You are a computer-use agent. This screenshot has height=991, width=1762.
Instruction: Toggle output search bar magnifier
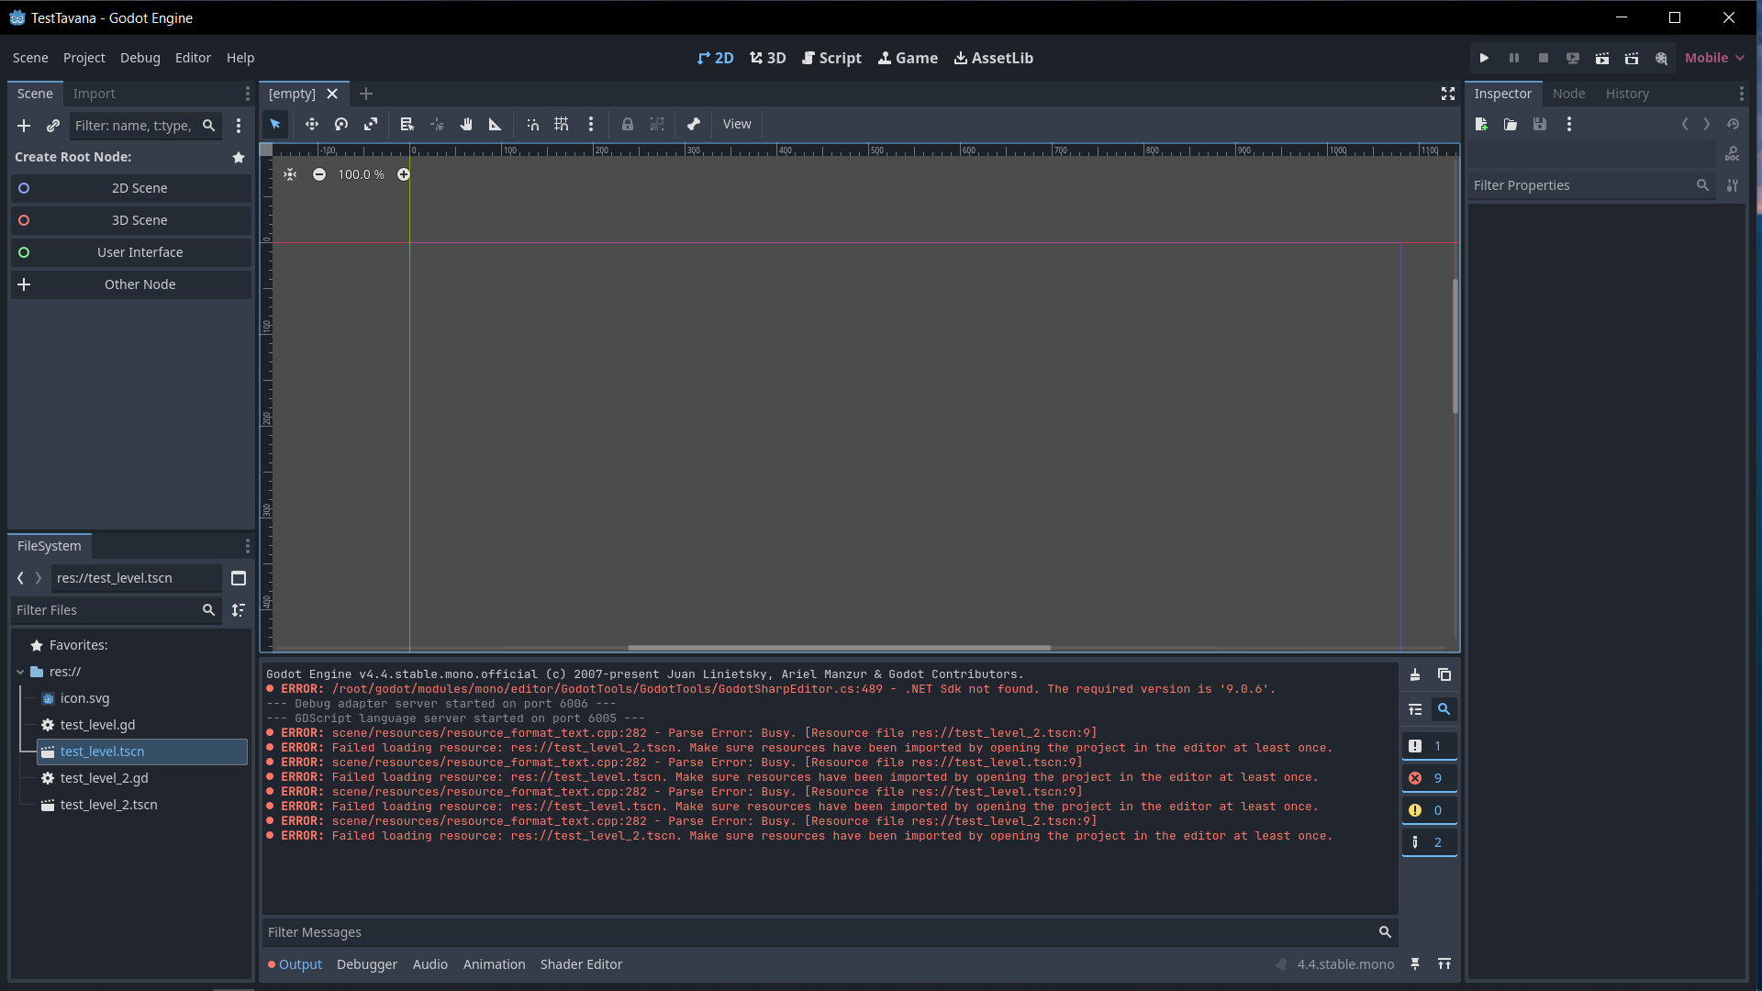tap(1444, 709)
